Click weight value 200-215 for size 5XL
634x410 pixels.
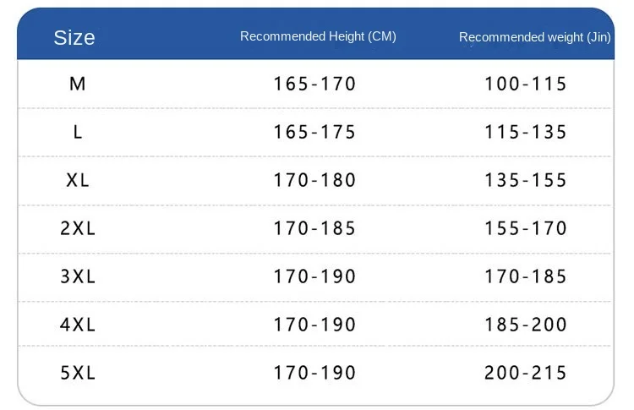(x=526, y=373)
